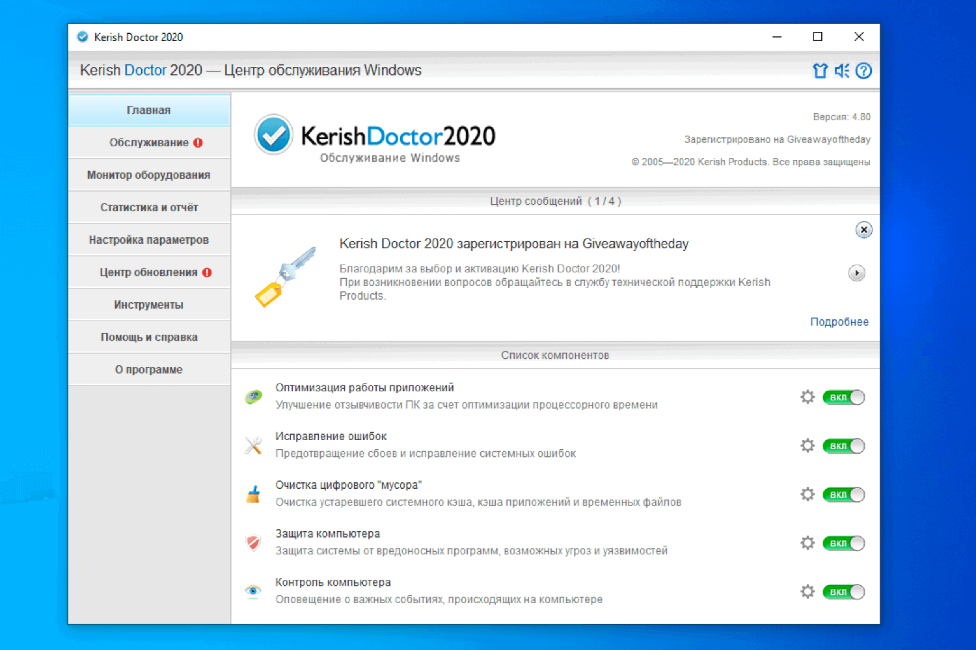Viewport: 976px width, 650px height.
Task: Click the Версия: 4.80 text
Action: [841, 117]
